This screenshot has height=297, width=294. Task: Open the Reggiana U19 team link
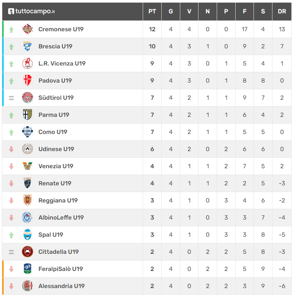coord(58,200)
